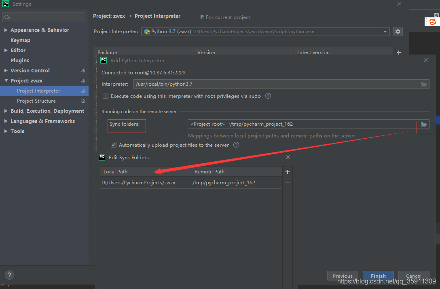
Task: Cancel the Add Python Interpreter wizard
Action: pyautogui.click(x=414, y=276)
